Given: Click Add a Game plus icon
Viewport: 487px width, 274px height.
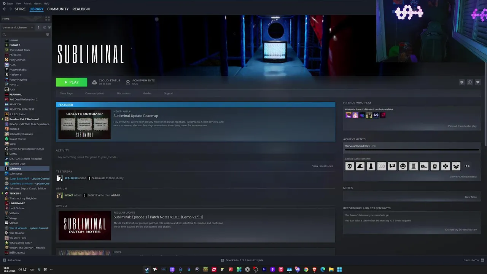Looking at the screenshot, I should click(4, 260).
